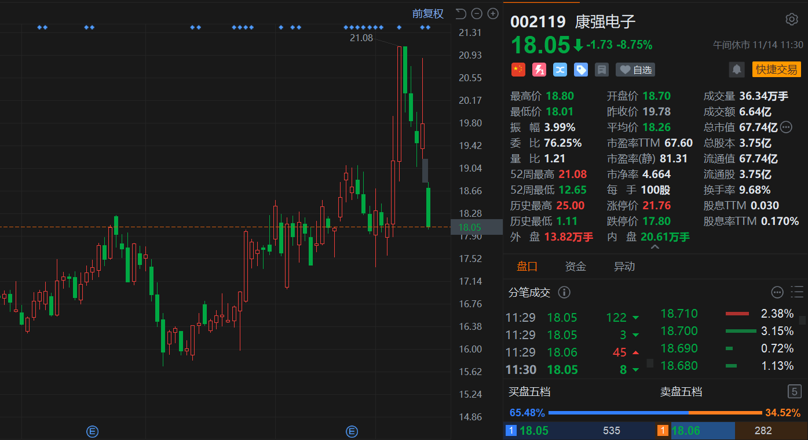Screen dimensions: 808x440
Task: Click the 历史最高 value 25.00
Action: click(x=571, y=205)
